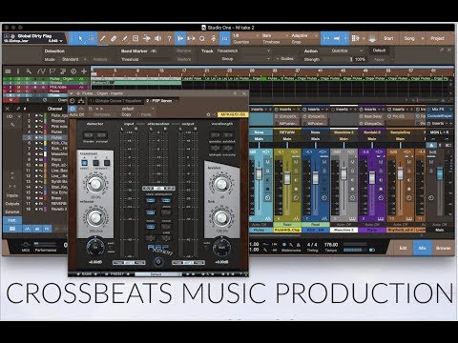Viewport: 458px width, 343px height.
Task: Open the Outputs section of the console
Action: coord(12,204)
